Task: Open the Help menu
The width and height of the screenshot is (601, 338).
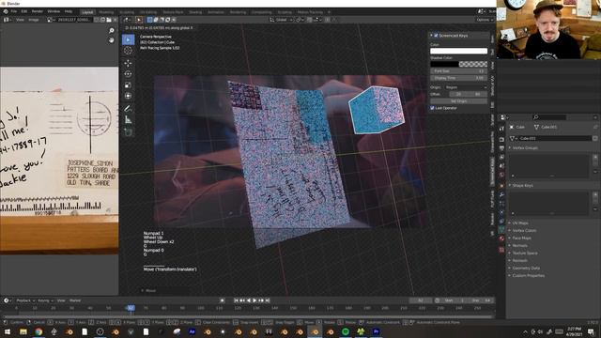Action: coord(69,11)
